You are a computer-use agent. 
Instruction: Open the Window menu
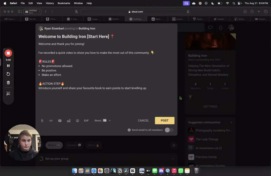coord(78,3)
